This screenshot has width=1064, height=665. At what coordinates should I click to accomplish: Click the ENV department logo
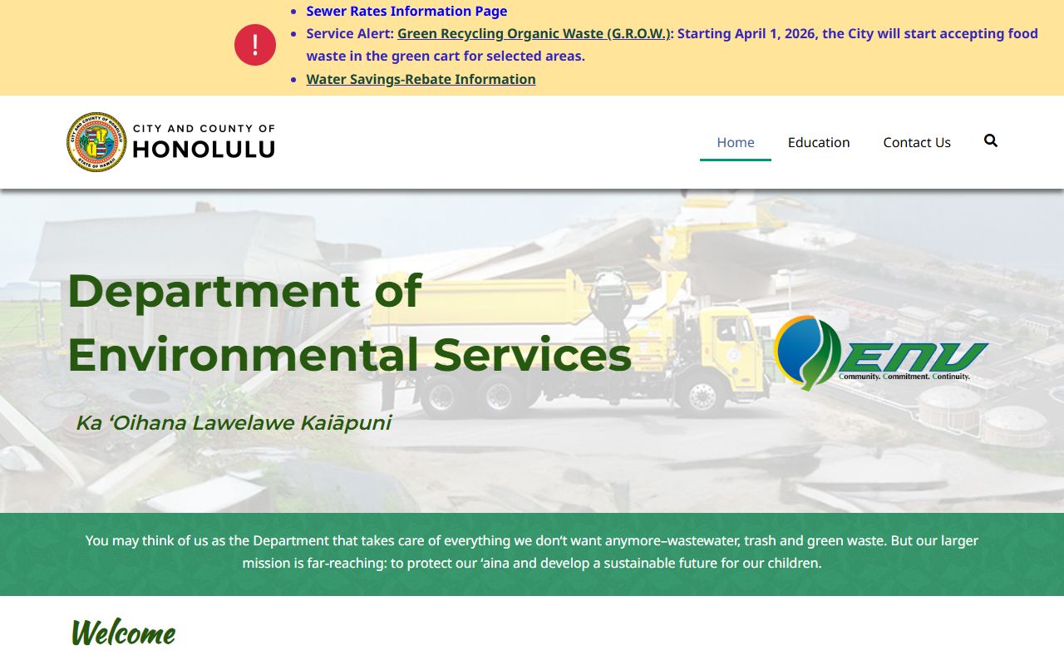click(881, 352)
